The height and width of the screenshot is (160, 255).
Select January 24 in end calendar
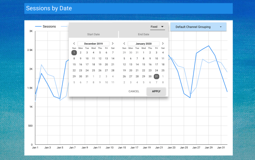click(156, 70)
